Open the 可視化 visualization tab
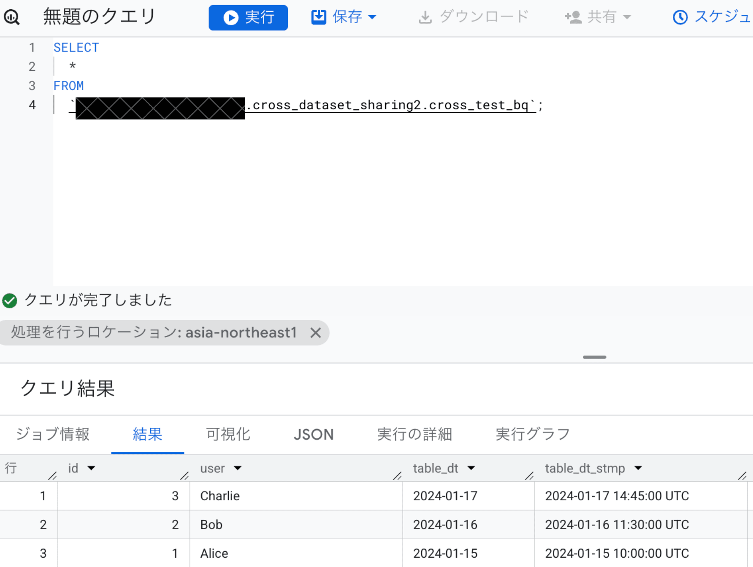 227,434
